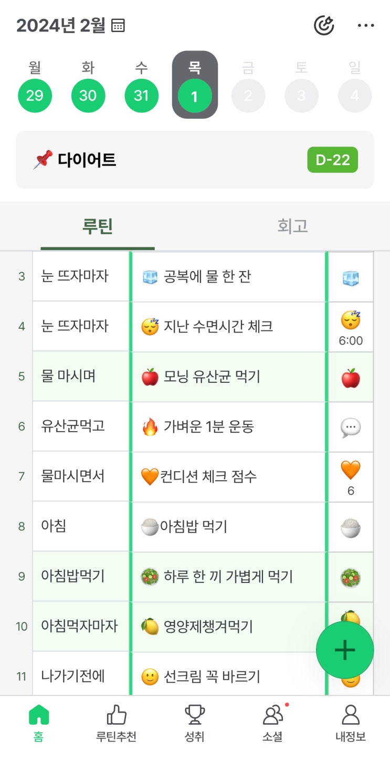Select Monday 29 in week strip

(x=35, y=96)
